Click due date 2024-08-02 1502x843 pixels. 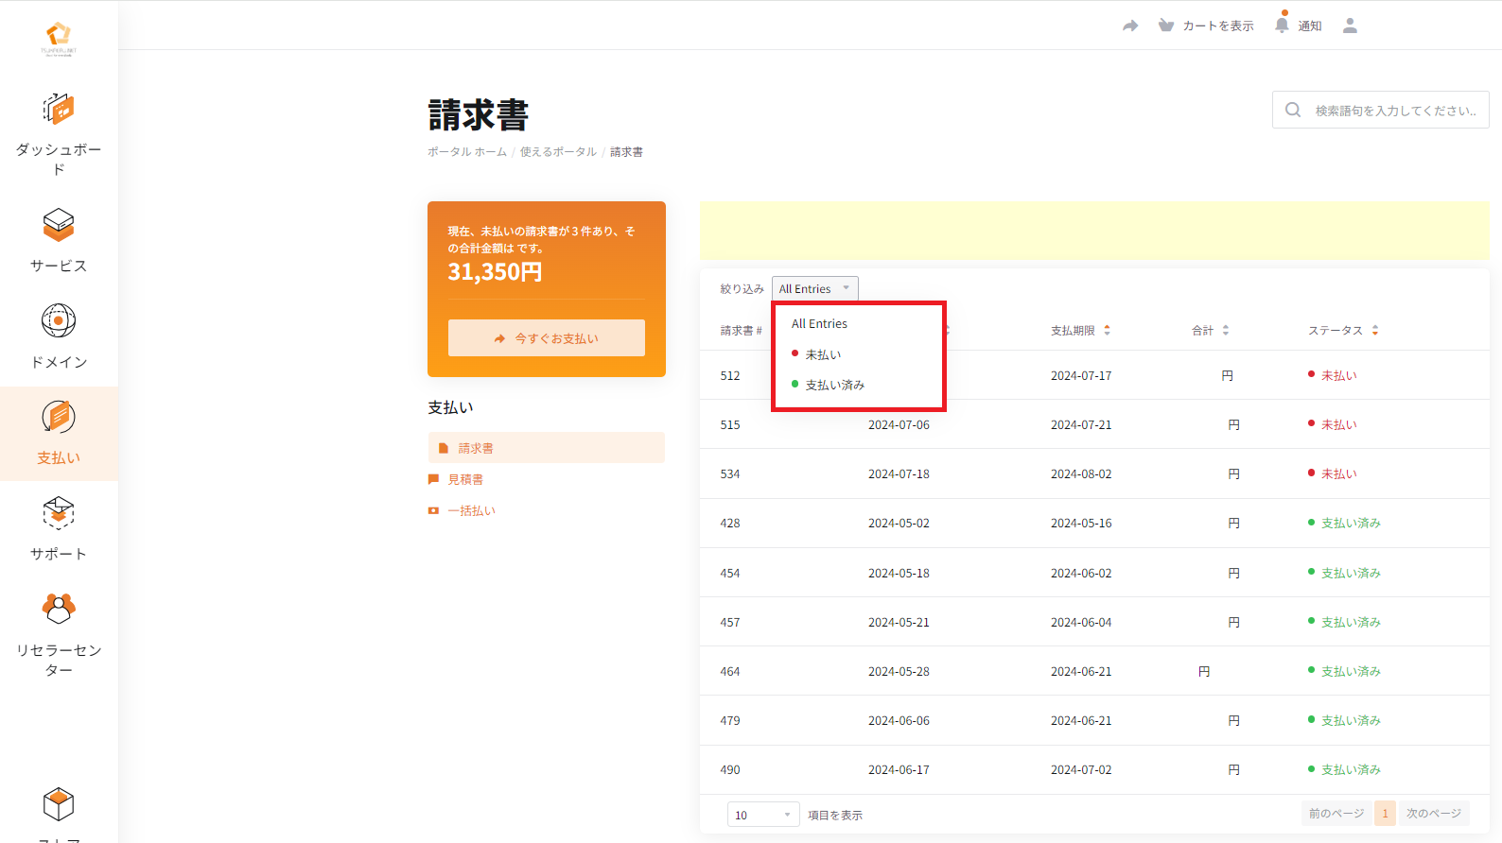tap(1081, 473)
